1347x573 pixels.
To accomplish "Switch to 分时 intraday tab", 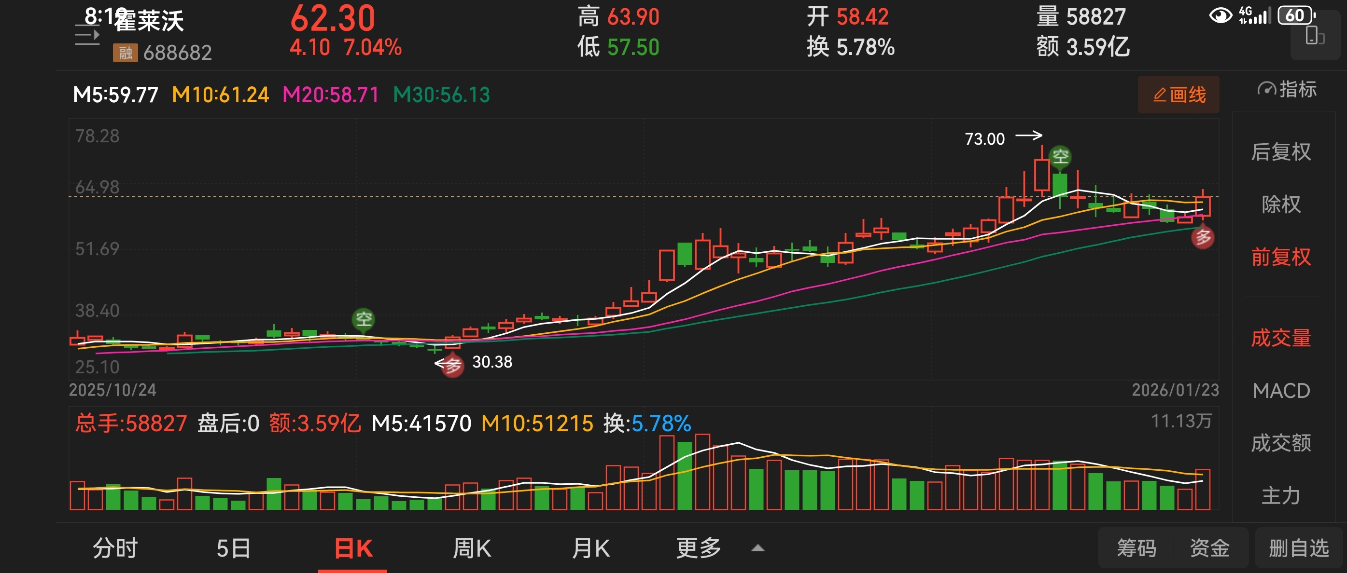I will pos(115,548).
